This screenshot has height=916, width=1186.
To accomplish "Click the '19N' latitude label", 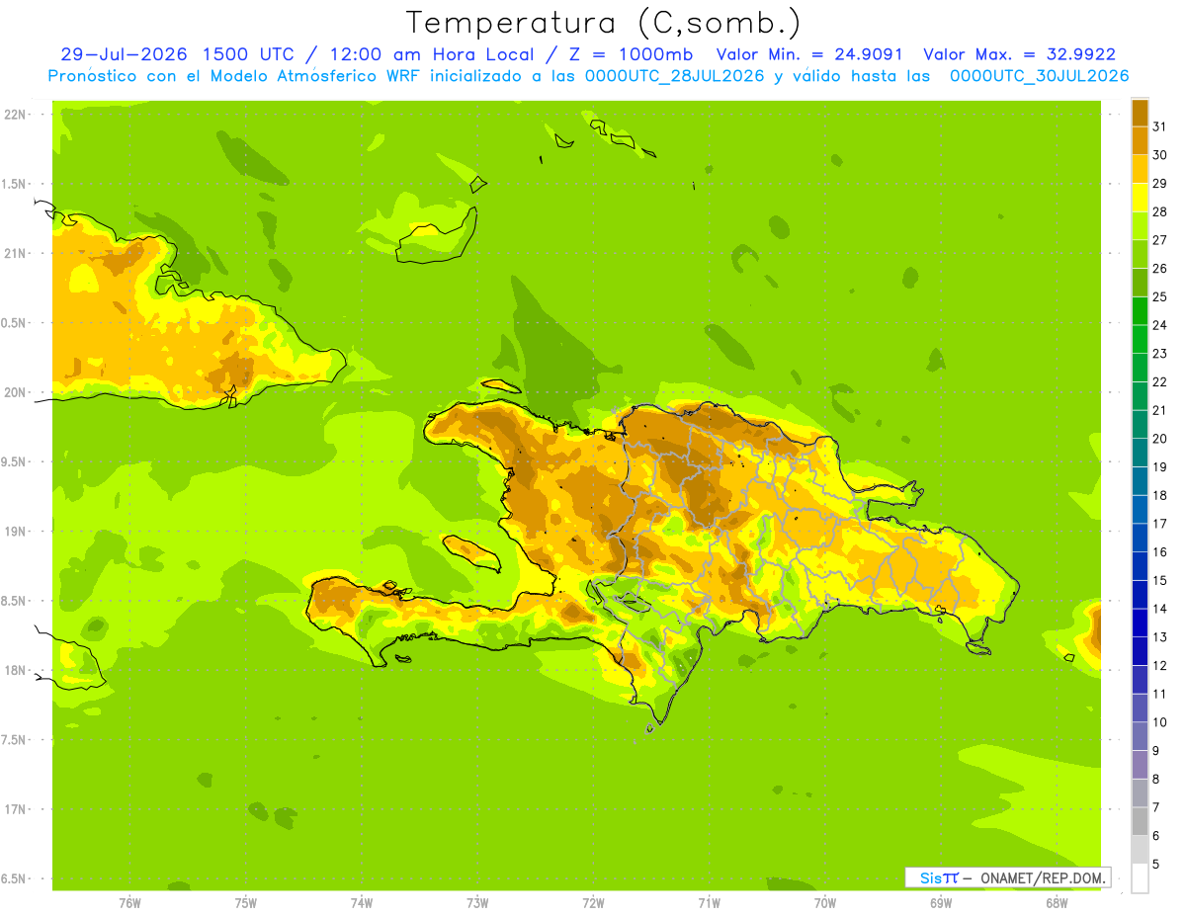I will click(15, 532).
